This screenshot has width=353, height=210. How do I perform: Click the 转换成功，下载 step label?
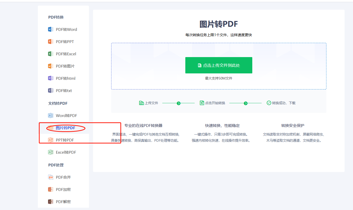tap(284, 103)
